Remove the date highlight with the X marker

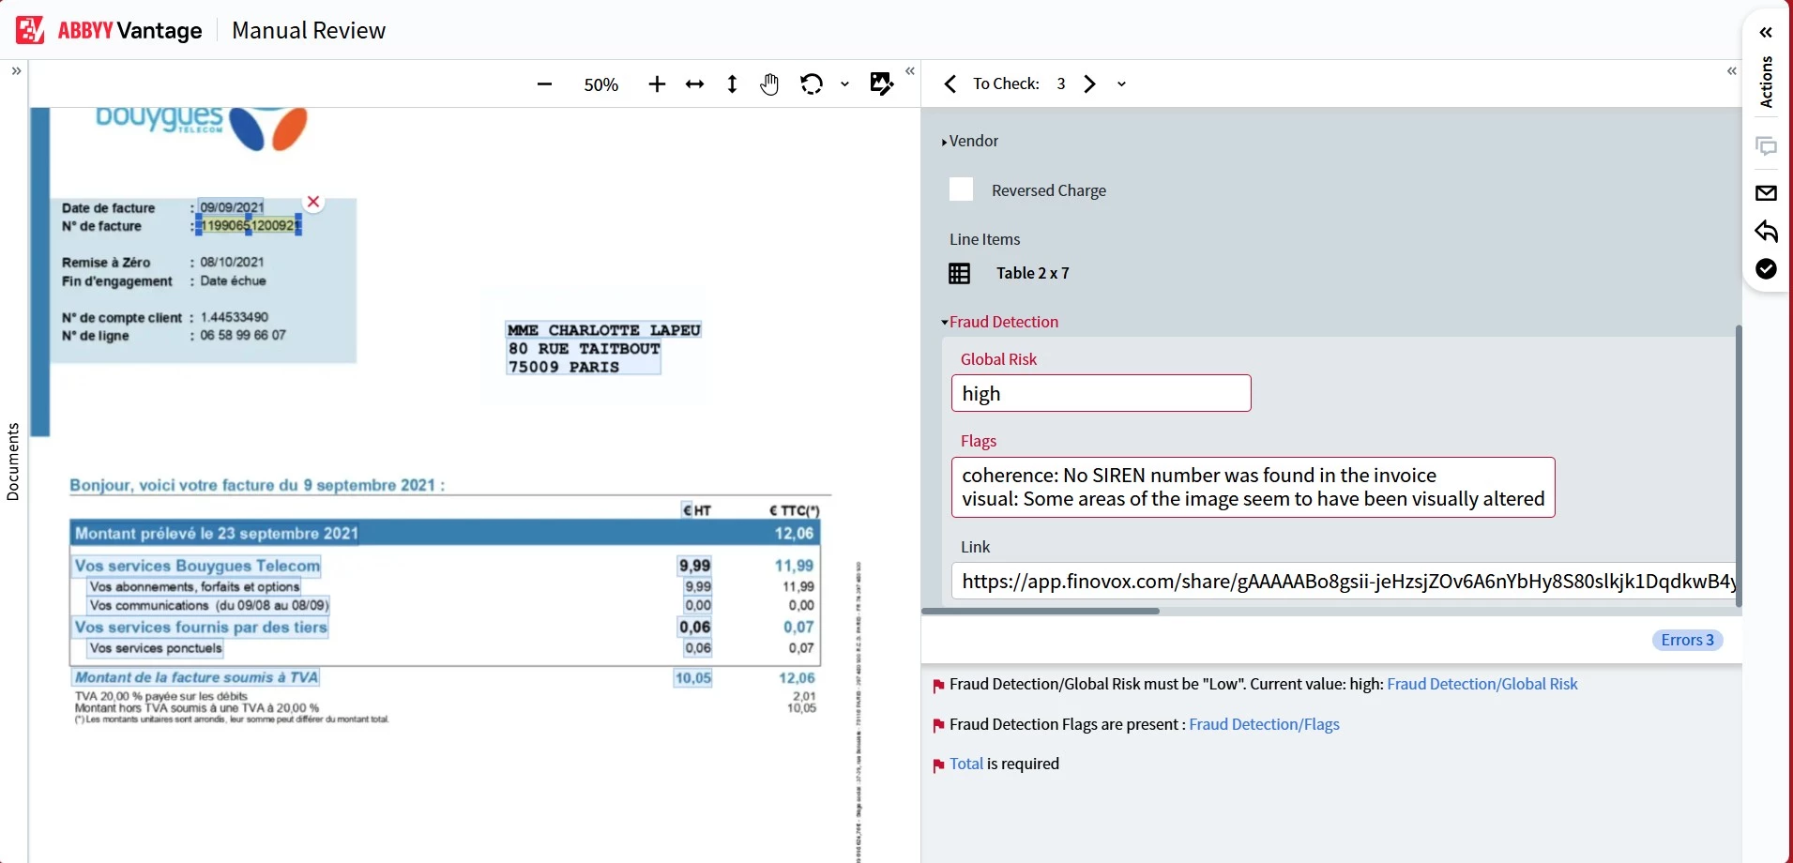point(313,201)
